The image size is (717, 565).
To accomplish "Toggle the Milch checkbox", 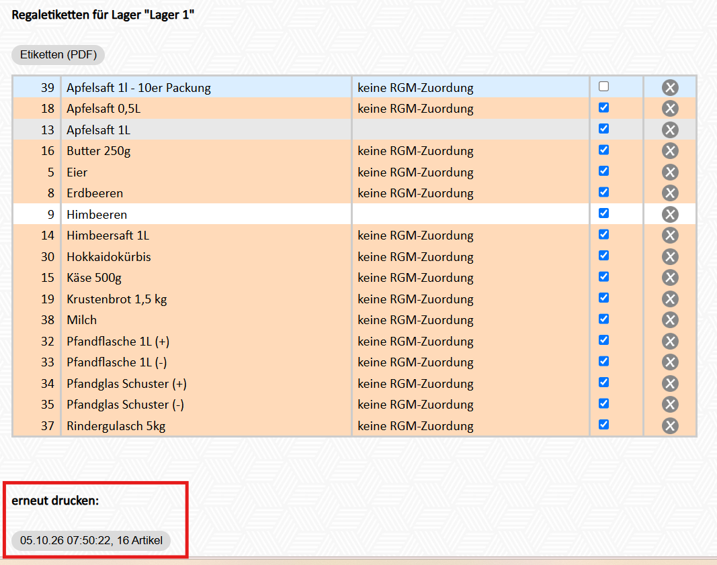I will (x=603, y=319).
